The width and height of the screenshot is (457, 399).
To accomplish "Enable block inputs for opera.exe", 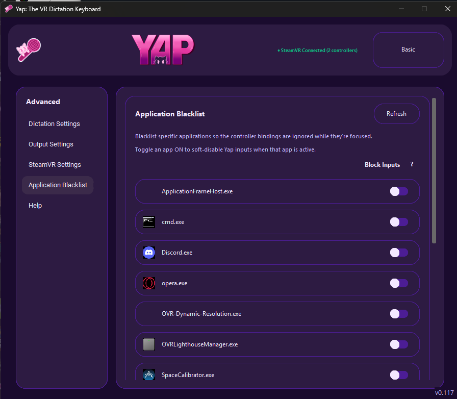I will [399, 283].
